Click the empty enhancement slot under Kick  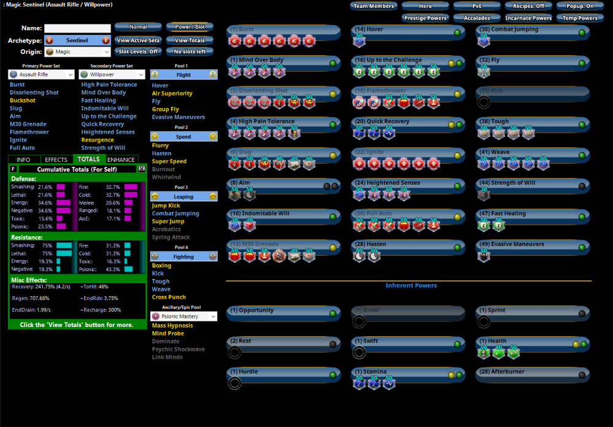[484, 103]
